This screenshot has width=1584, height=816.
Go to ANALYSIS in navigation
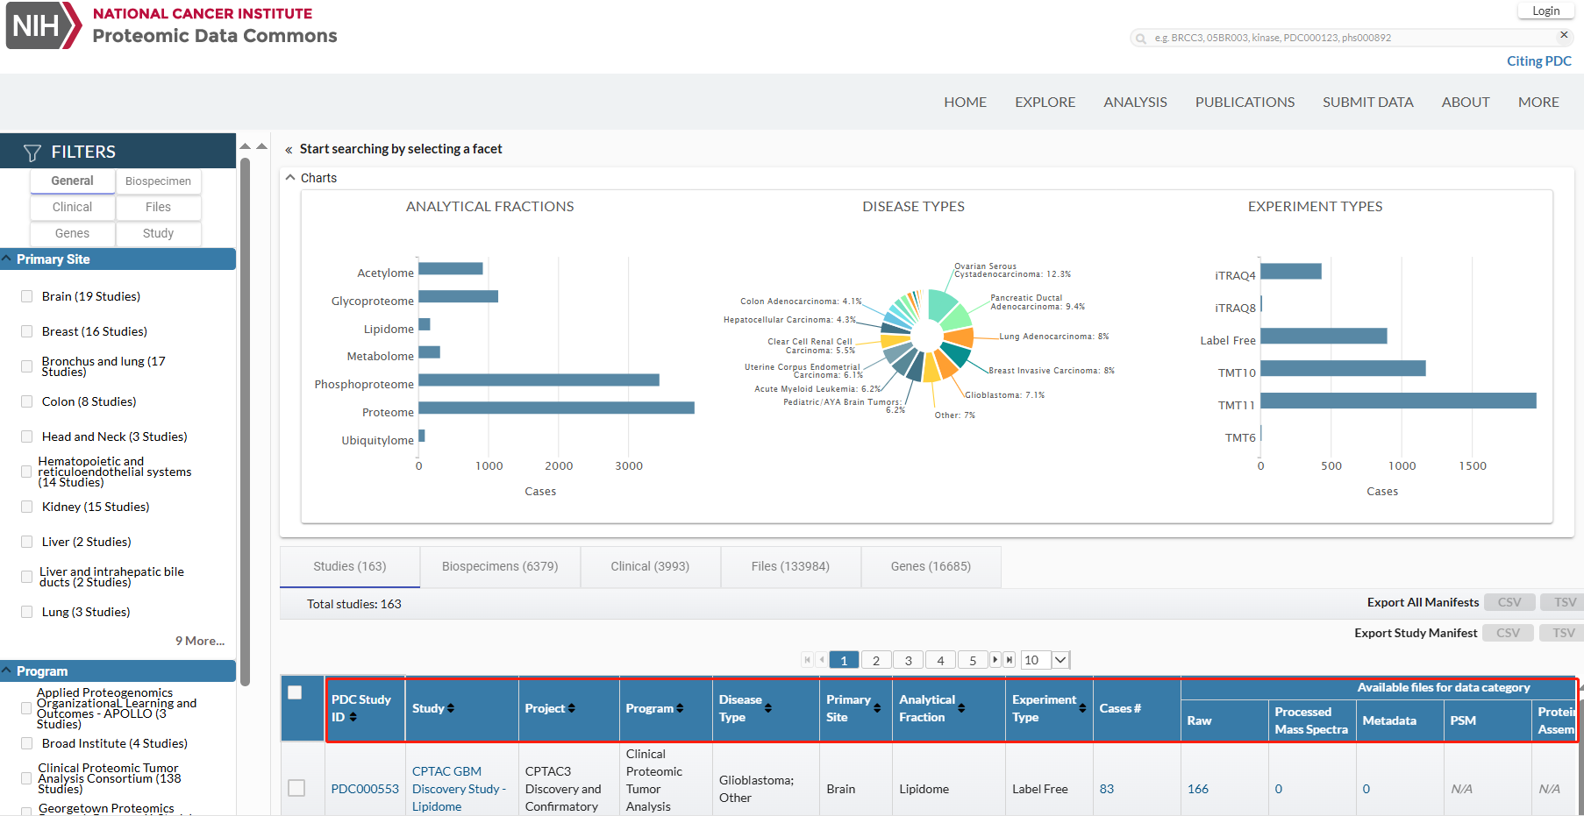click(1135, 103)
